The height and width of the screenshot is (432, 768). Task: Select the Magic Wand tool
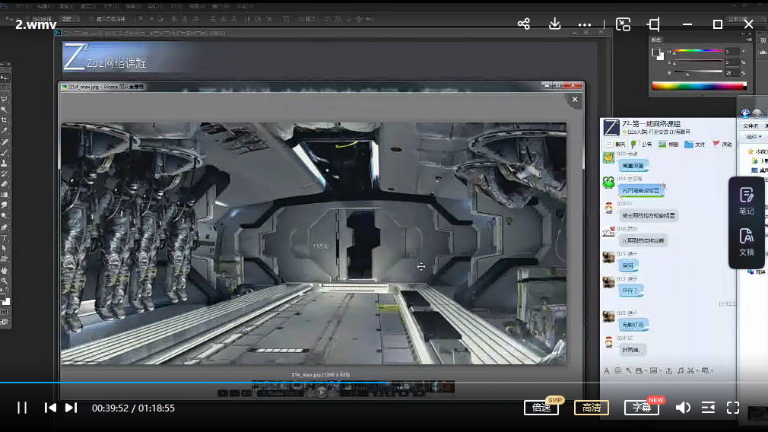(x=5, y=110)
